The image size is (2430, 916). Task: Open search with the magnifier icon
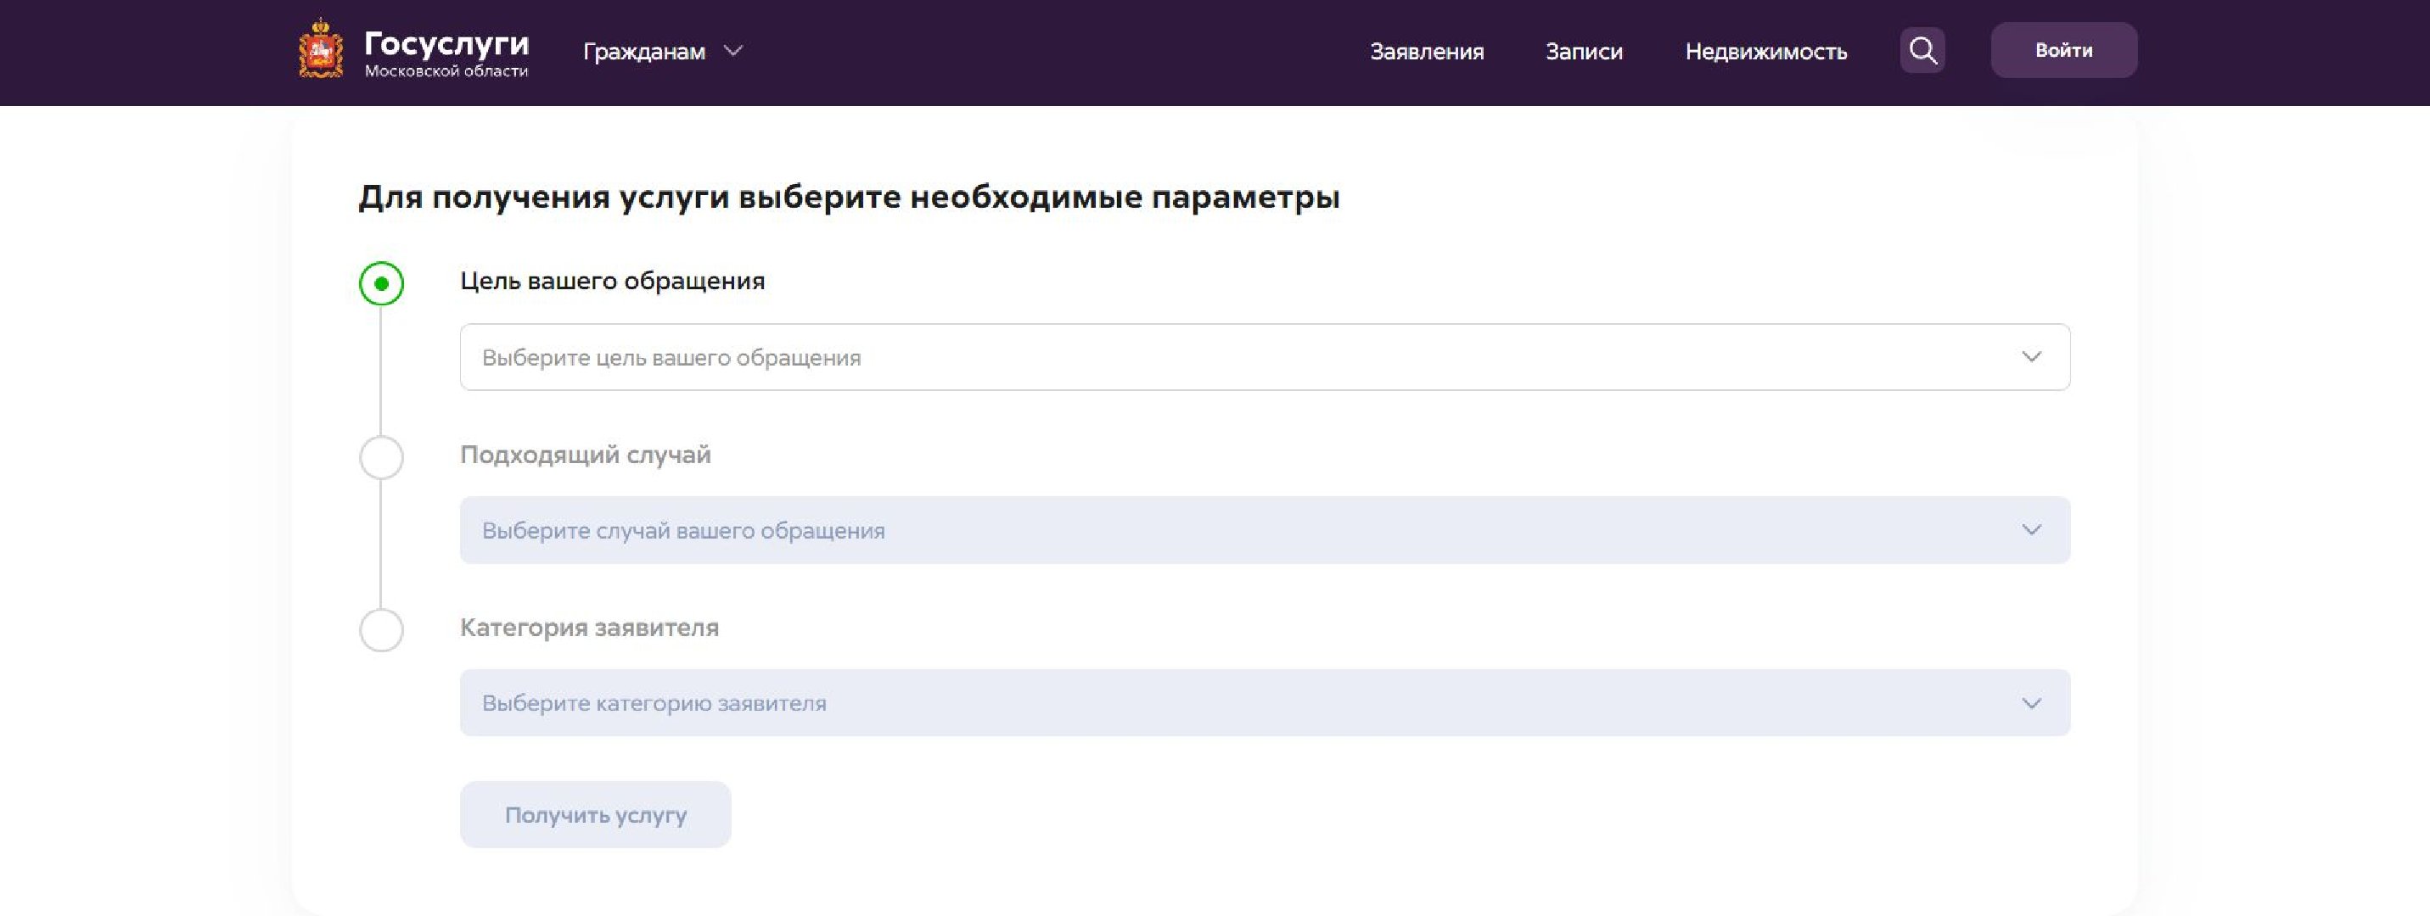[1922, 50]
